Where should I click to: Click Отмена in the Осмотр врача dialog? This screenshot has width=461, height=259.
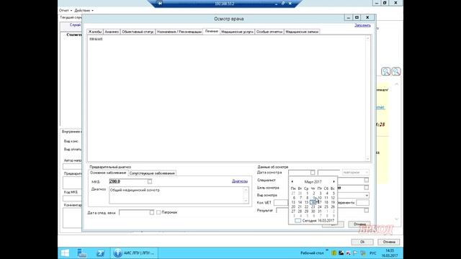[x=359, y=224]
